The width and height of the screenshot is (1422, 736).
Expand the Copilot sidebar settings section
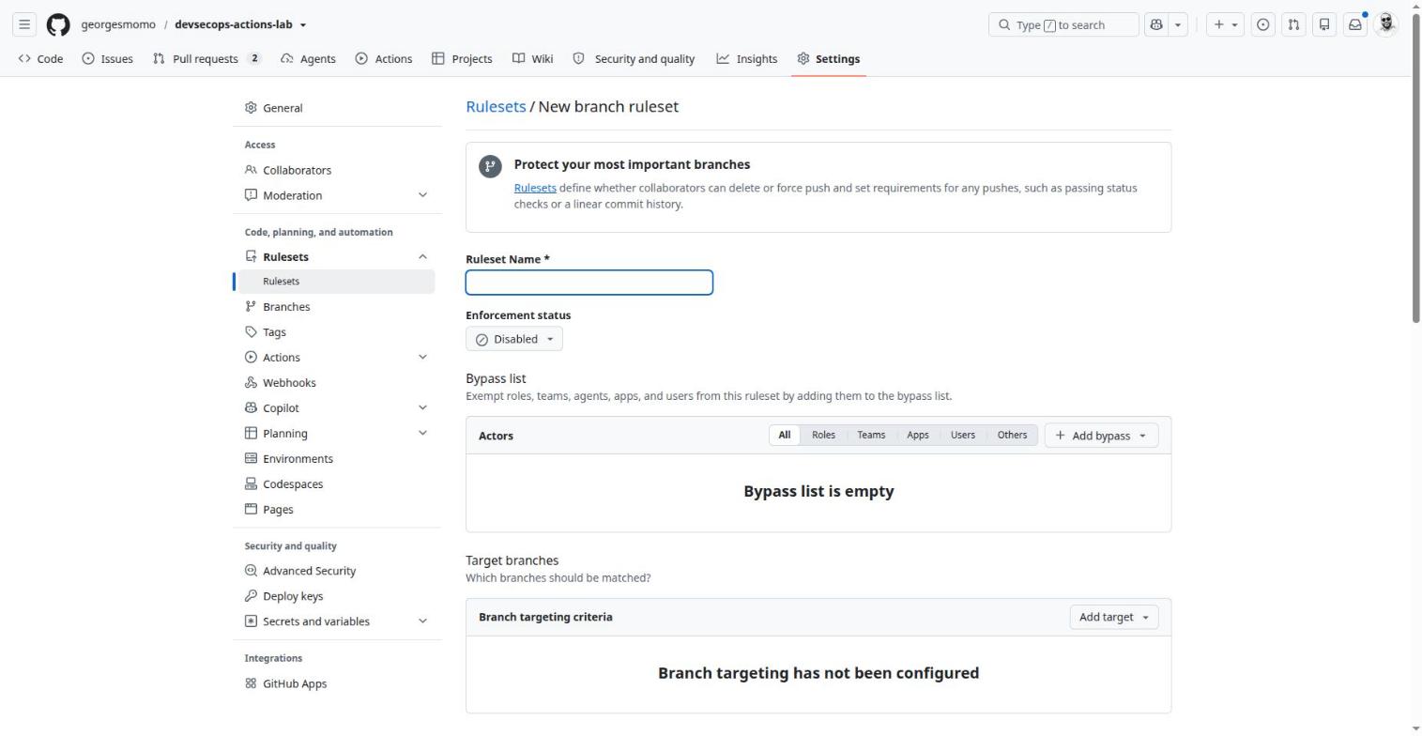(336, 408)
